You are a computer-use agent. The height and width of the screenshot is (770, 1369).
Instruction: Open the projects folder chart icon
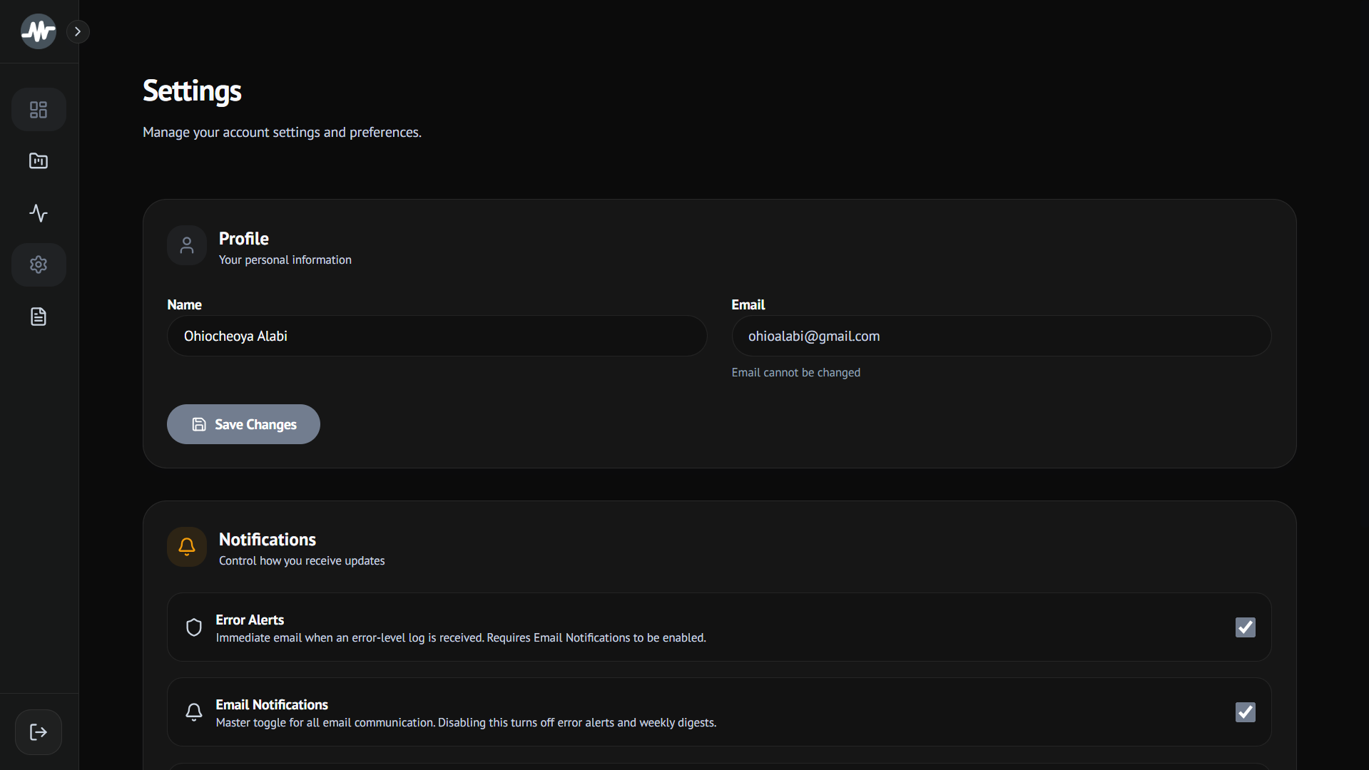click(39, 161)
